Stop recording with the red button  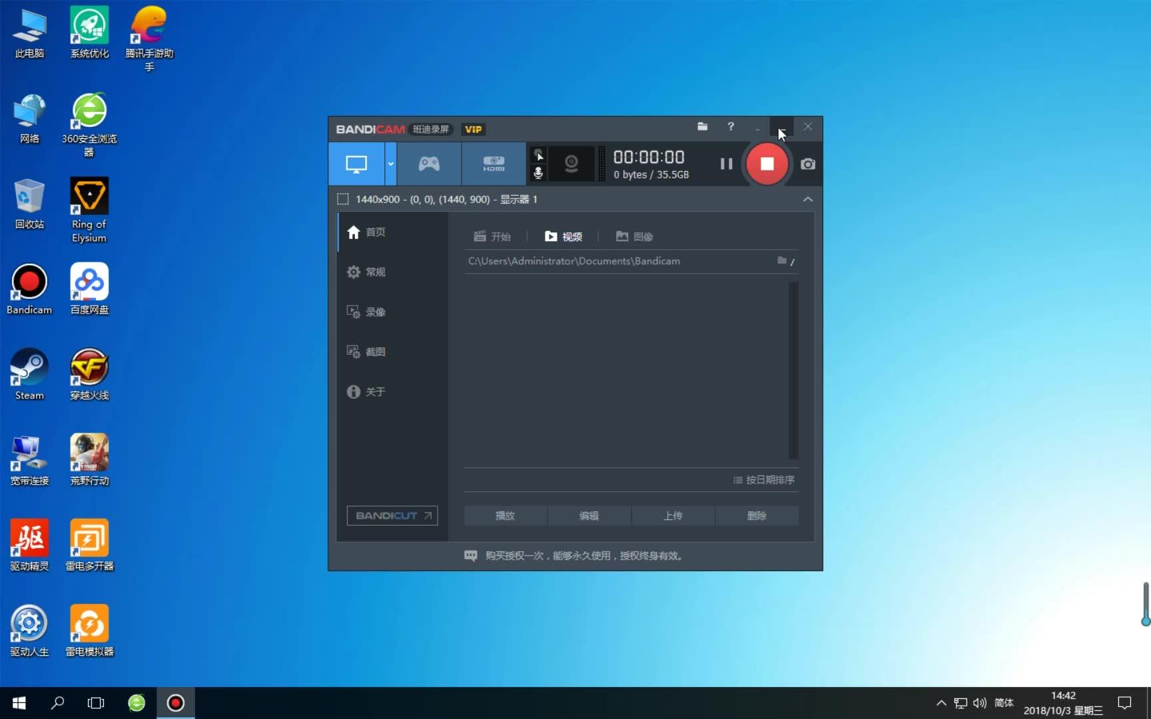(767, 164)
